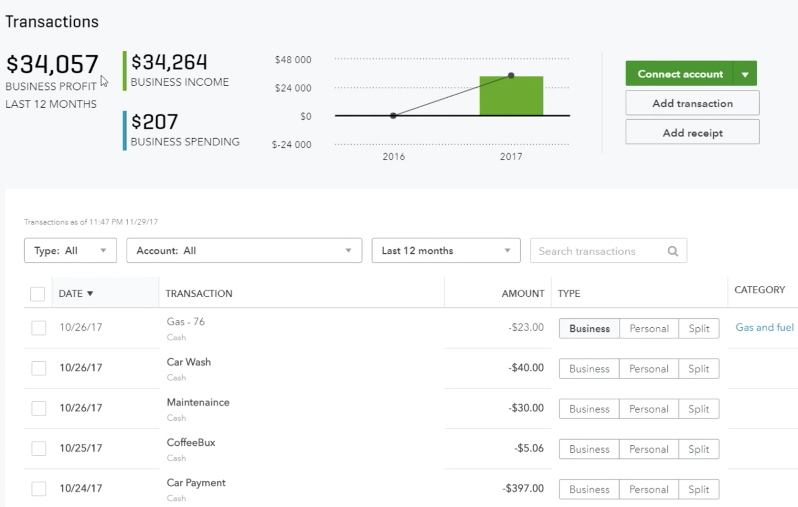Split the CoffeeBux transaction
Viewport: 798px width, 507px height.
(699, 448)
